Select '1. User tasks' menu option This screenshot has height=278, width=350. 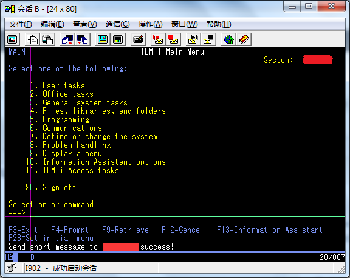pos(57,85)
